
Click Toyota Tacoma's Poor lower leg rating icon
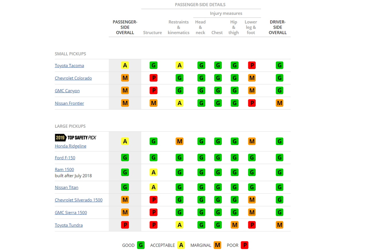click(x=252, y=66)
